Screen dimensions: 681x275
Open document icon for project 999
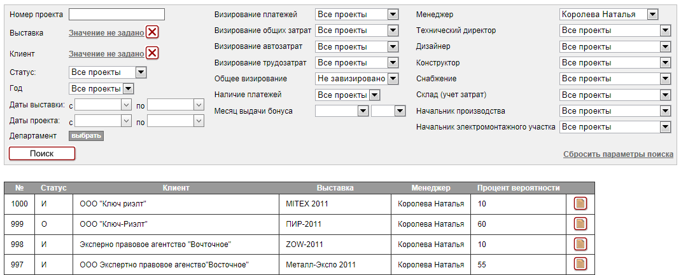[x=580, y=224]
